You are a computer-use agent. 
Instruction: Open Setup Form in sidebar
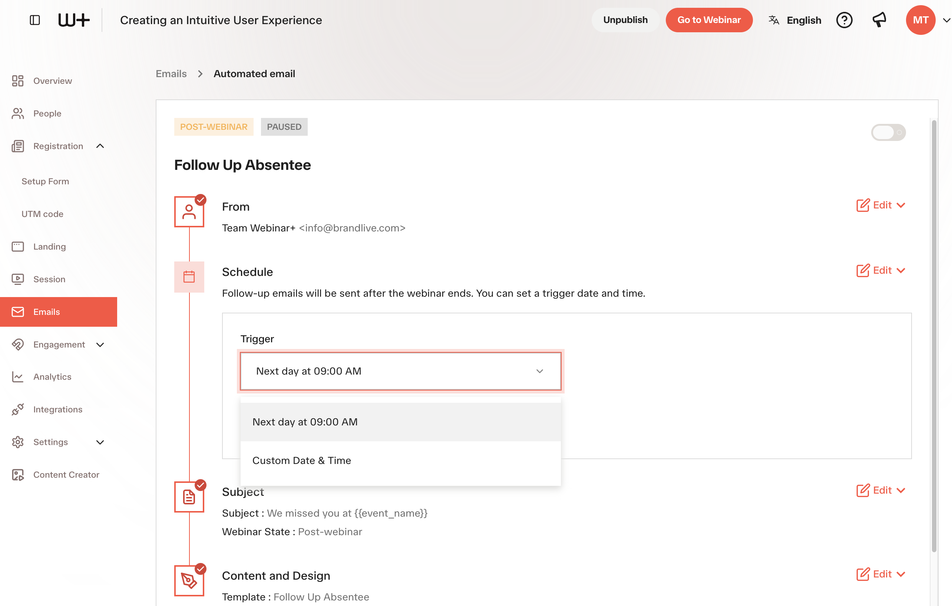tap(45, 181)
